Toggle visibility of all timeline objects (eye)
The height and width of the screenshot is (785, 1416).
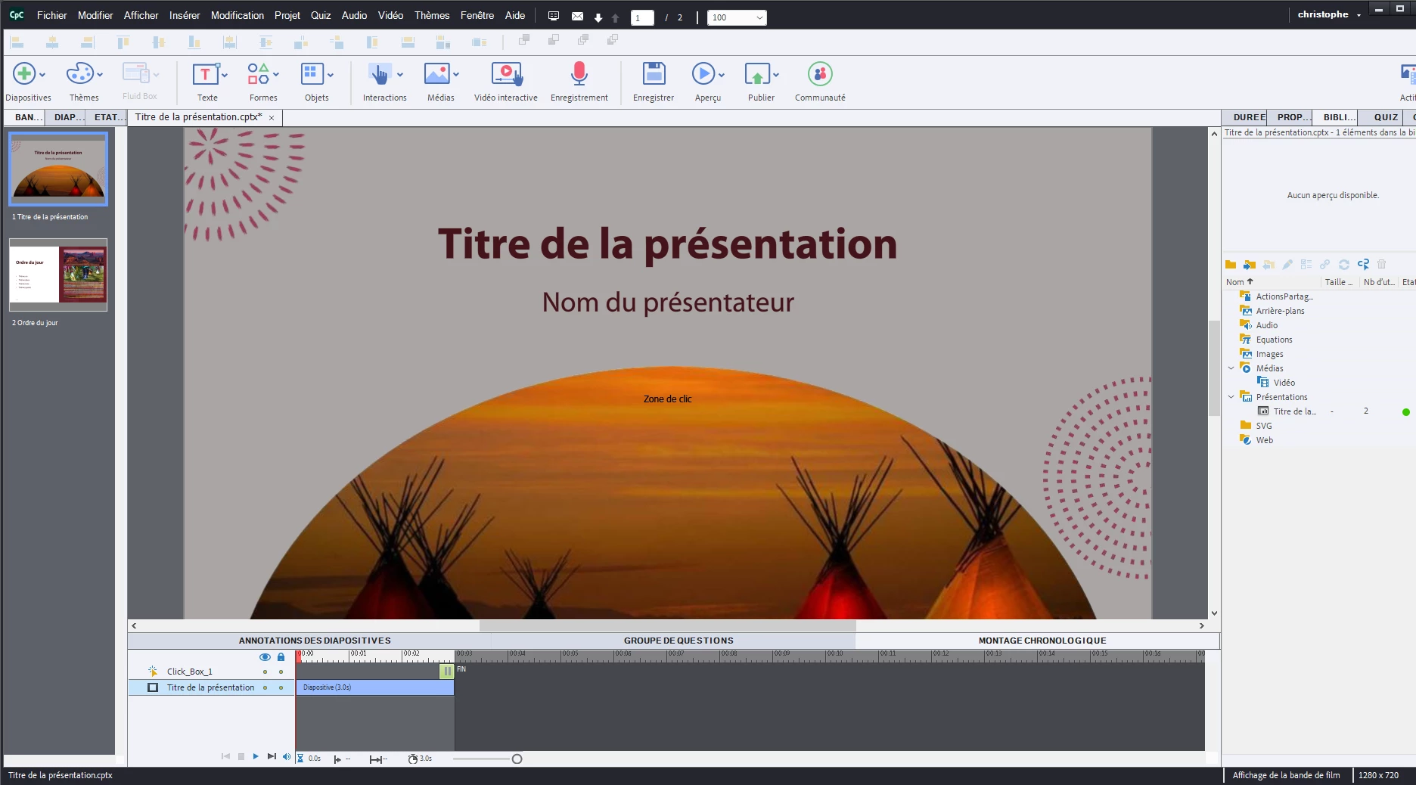(x=265, y=657)
